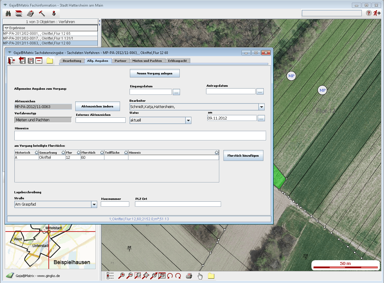Click the hammer tools icon
The width and height of the screenshot is (384, 283).
42,13
